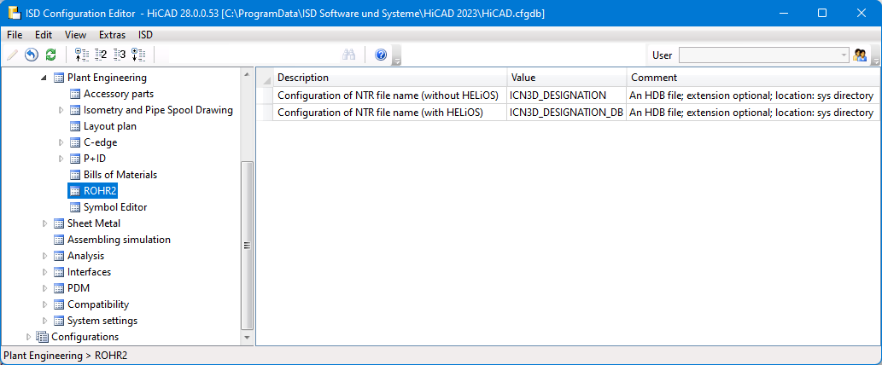The image size is (882, 365).
Task: Sort by the Value column header
Action: (x=567, y=78)
